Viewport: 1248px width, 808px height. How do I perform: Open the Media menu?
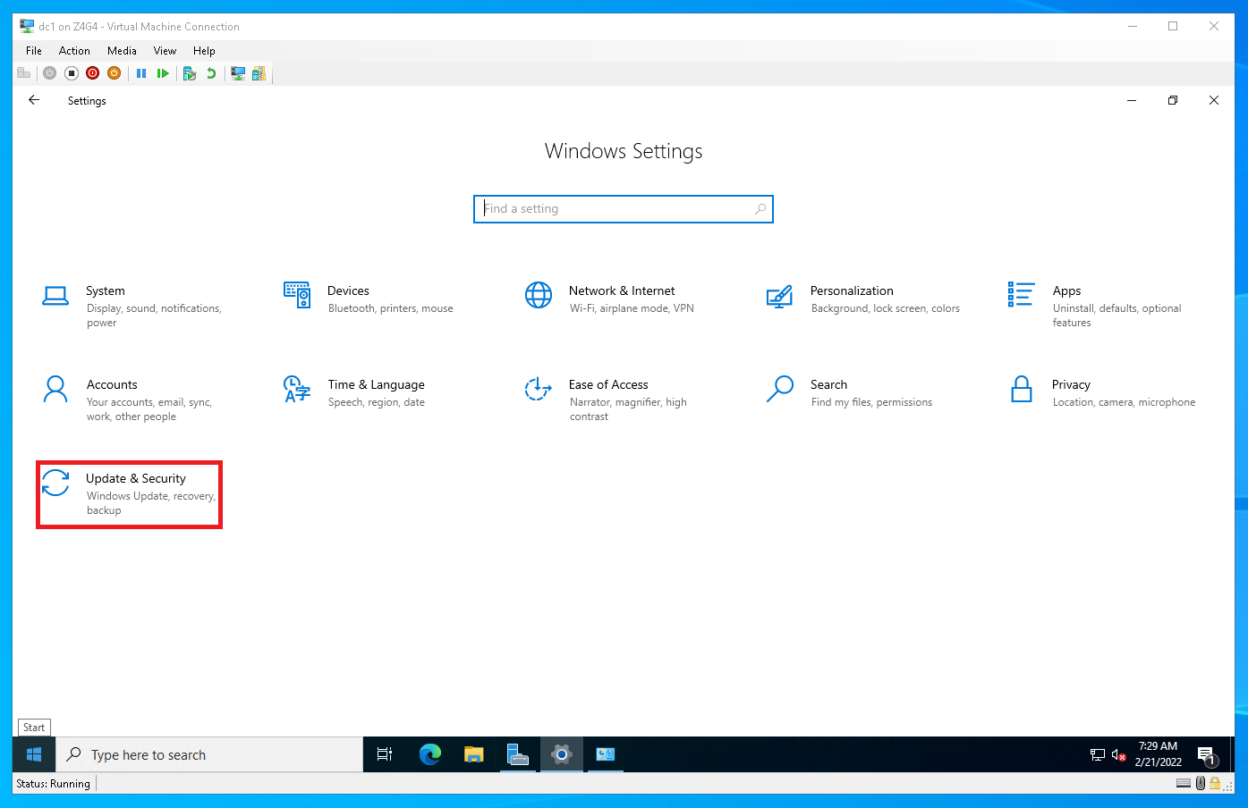coord(122,51)
